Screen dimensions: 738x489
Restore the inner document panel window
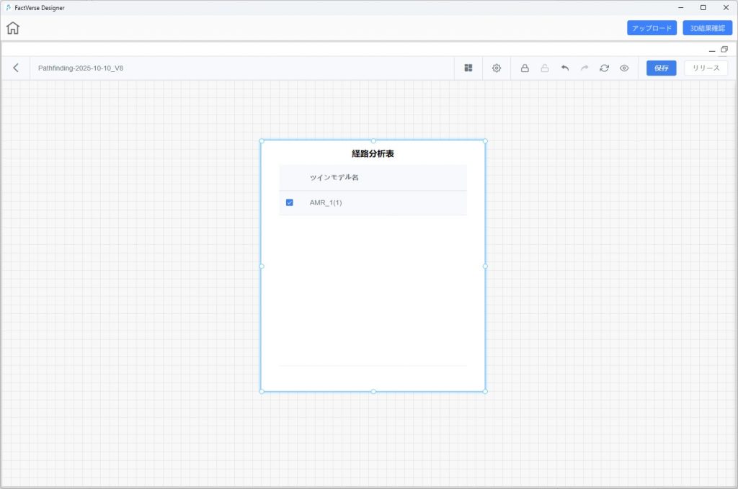(724, 49)
